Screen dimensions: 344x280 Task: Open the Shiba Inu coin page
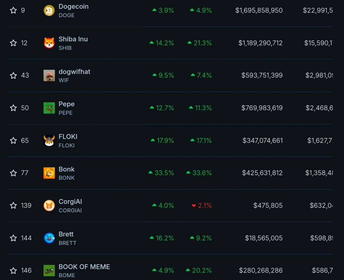(x=73, y=39)
